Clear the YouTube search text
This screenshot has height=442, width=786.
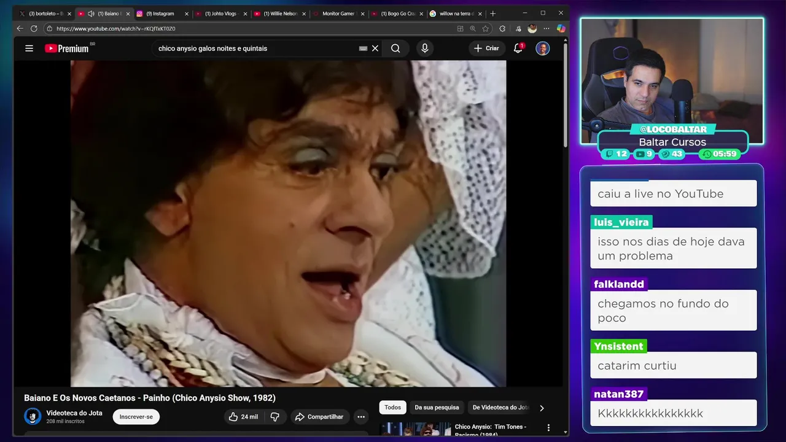click(375, 48)
